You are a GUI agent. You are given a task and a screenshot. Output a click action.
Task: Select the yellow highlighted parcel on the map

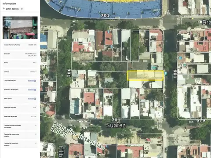[x=145, y=75]
